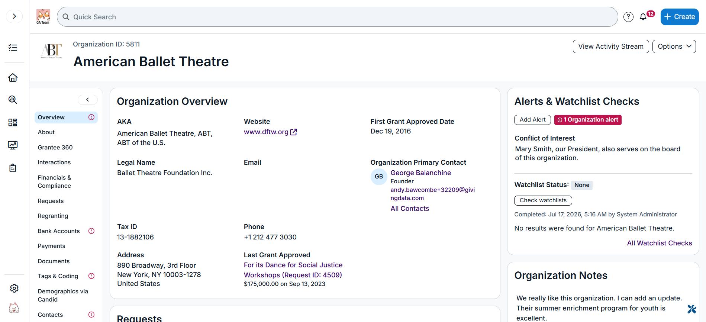706x322 pixels.
Task: Click alert icon beside Tags & Coding
Action: 91,276
